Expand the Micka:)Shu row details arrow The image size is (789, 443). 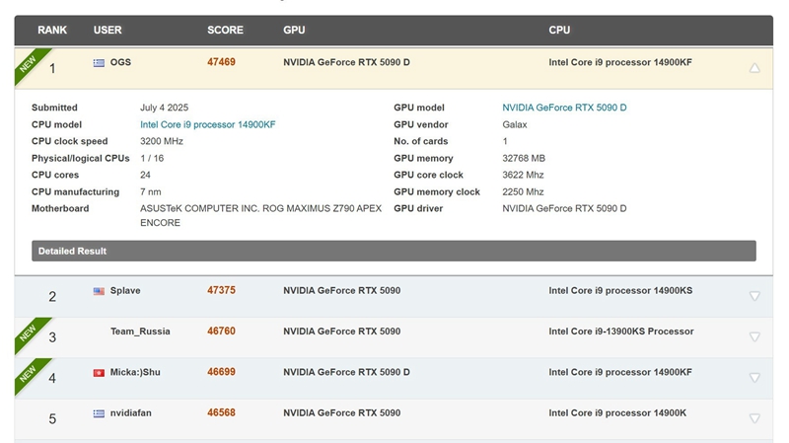click(754, 378)
